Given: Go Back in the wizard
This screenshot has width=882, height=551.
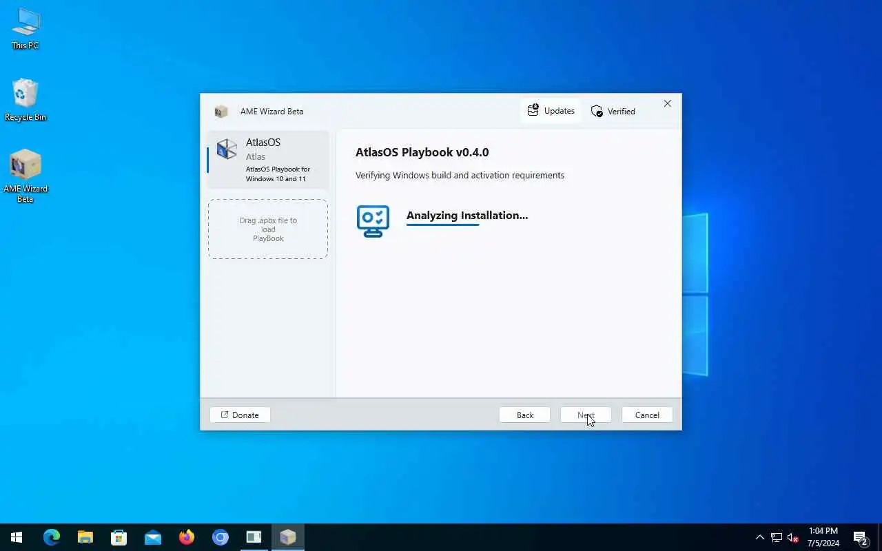Looking at the screenshot, I should click(524, 415).
